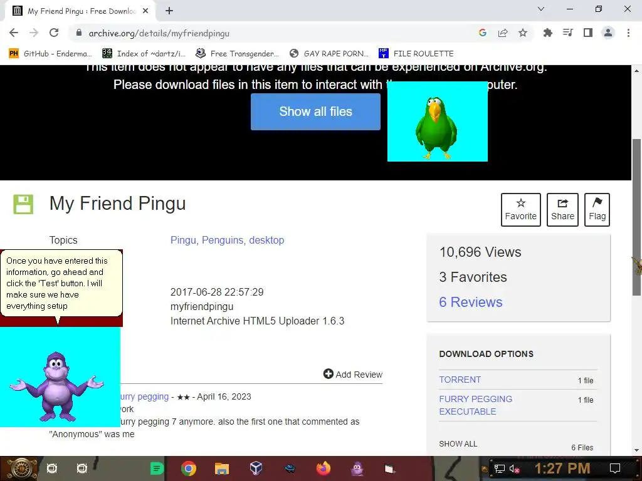
Task: Open the desktop topic link
Action: [x=266, y=240]
